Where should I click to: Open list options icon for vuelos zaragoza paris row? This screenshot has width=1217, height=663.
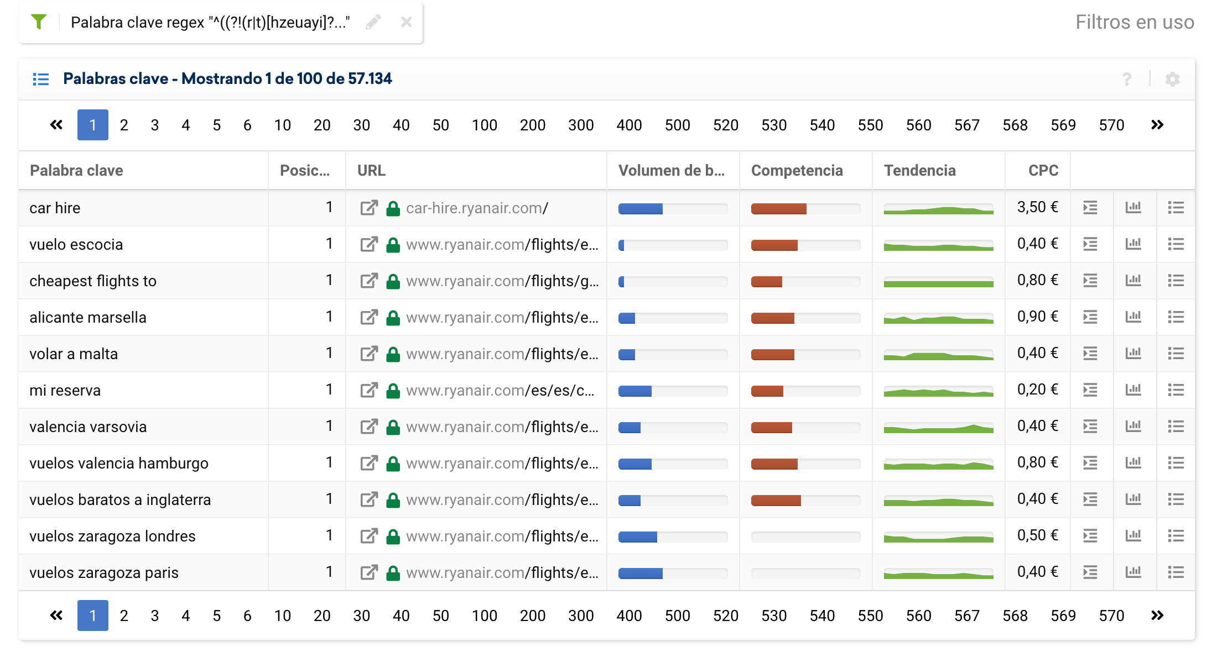[1176, 572]
